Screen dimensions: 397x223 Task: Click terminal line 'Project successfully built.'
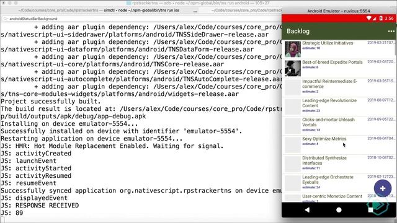(51, 102)
